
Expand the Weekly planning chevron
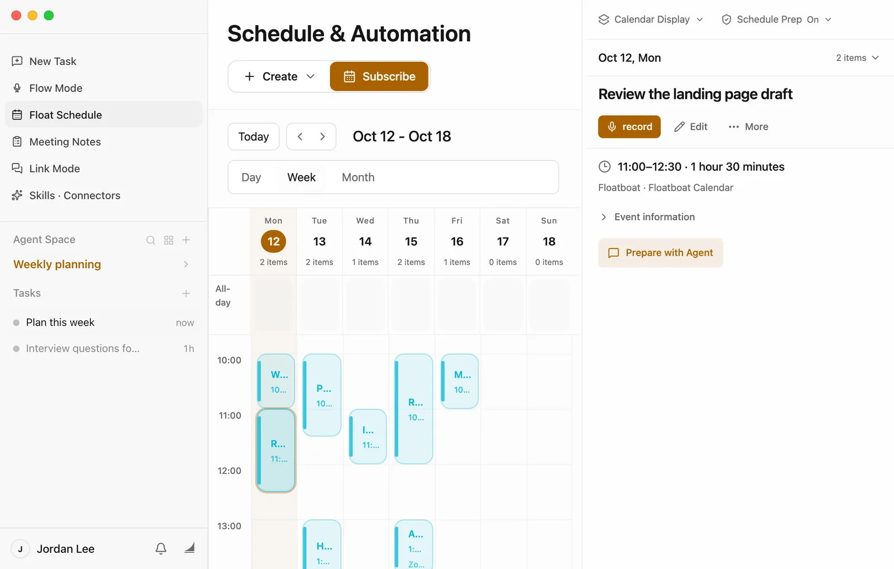pos(186,264)
